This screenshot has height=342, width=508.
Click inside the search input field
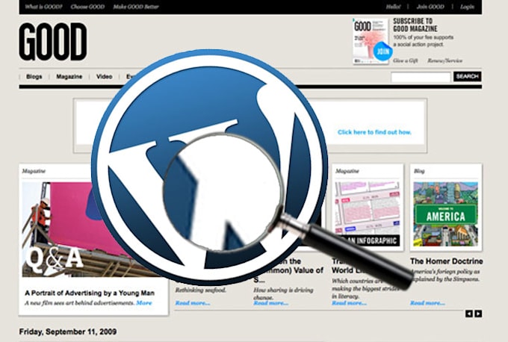(x=421, y=77)
